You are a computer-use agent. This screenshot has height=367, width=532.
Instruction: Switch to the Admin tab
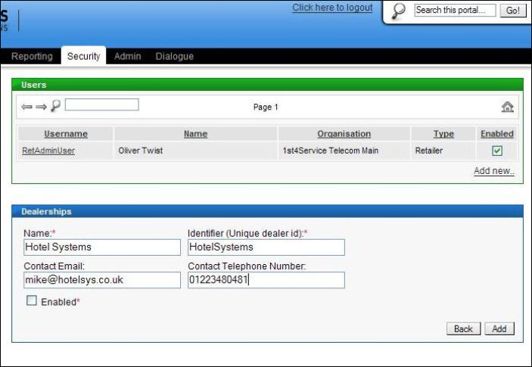(x=127, y=57)
